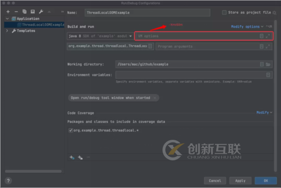
Task: Add a new configuration with plus icon
Action: coord(8,12)
